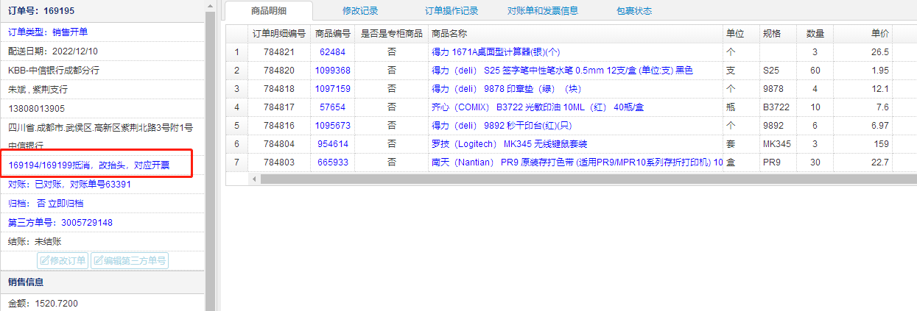
Task: Select the 数量 column header
Action: coord(815,34)
